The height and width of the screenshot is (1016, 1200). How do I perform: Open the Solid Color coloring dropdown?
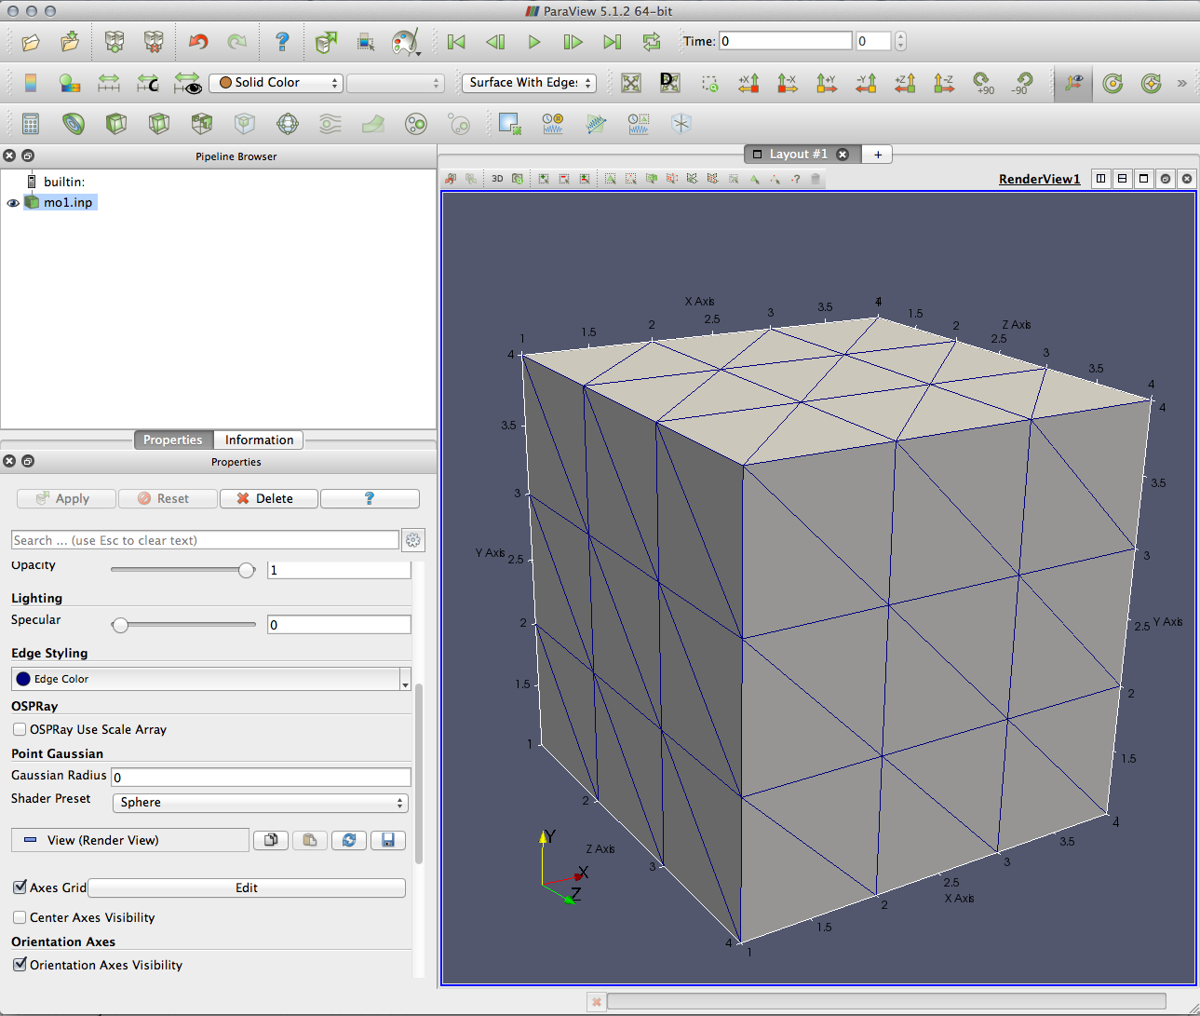[x=276, y=83]
